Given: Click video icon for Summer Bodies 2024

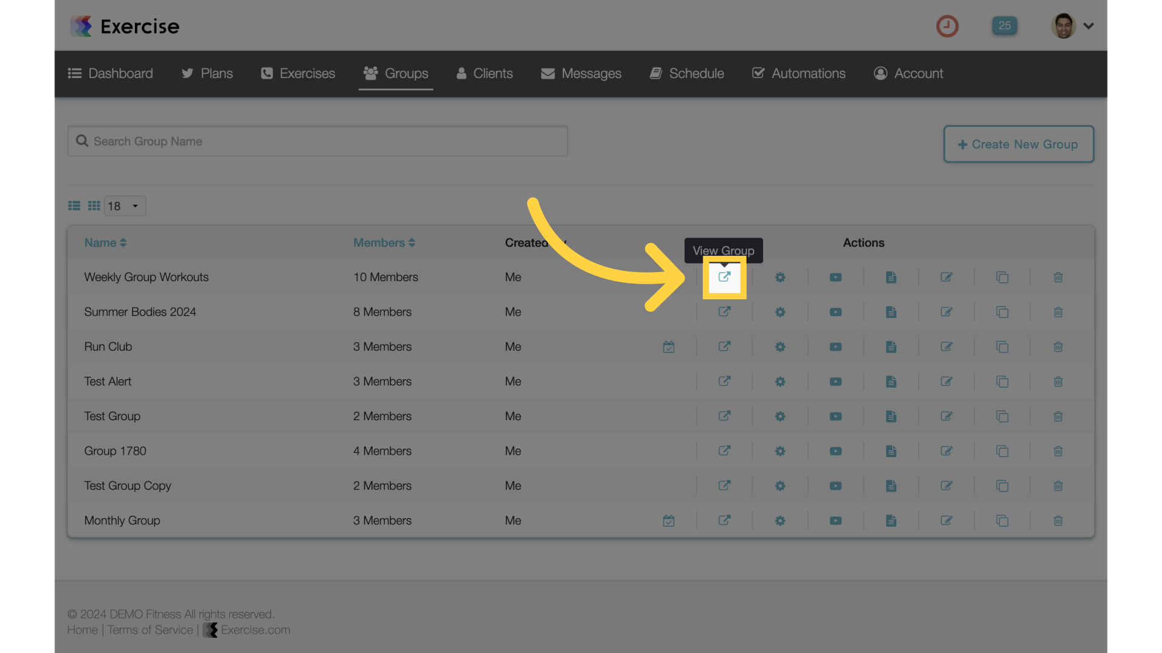Looking at the screenshot, I should point(836,312).
